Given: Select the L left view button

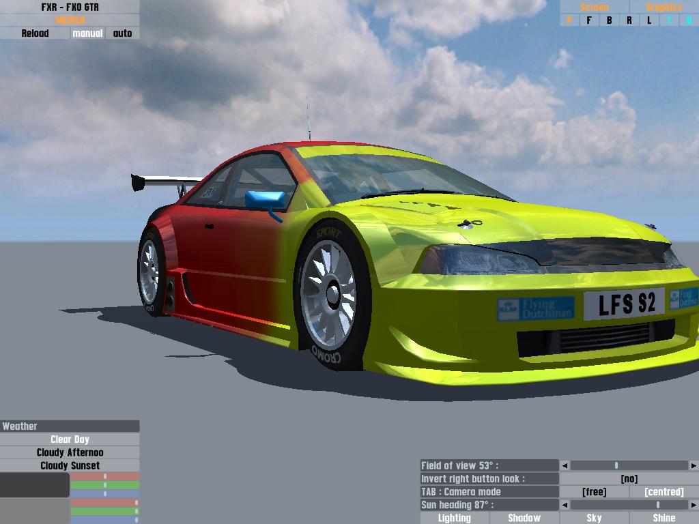Looking at the screenshot, I should [649, 20].
